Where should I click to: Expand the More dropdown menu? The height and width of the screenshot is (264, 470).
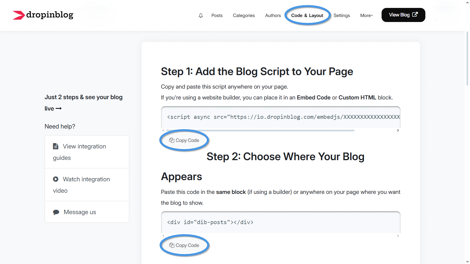tap(366, 16)
